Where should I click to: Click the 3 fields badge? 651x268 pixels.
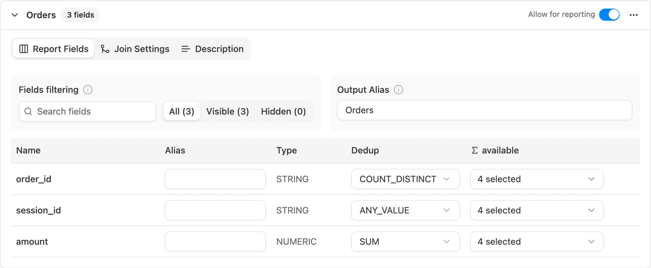pyautogui.click(x=81, y=15)
